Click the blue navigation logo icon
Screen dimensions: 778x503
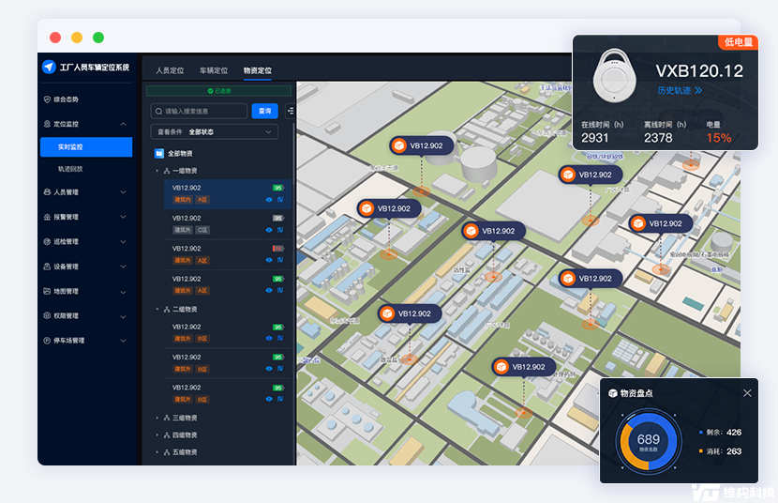coord(50,68)
